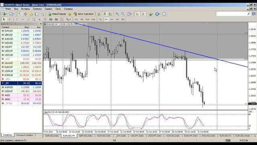Viewport: 257px width, 145px height.
Task: Select the Fibonacci retracement tool
Action: pos(62,19)
